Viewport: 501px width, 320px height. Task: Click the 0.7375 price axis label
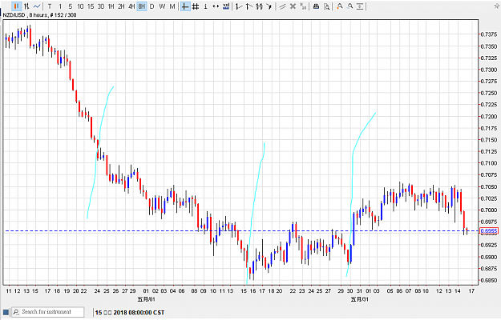click(x=489, y=34)
